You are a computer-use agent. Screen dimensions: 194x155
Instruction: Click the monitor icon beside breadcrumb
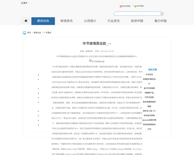(24, 33)
